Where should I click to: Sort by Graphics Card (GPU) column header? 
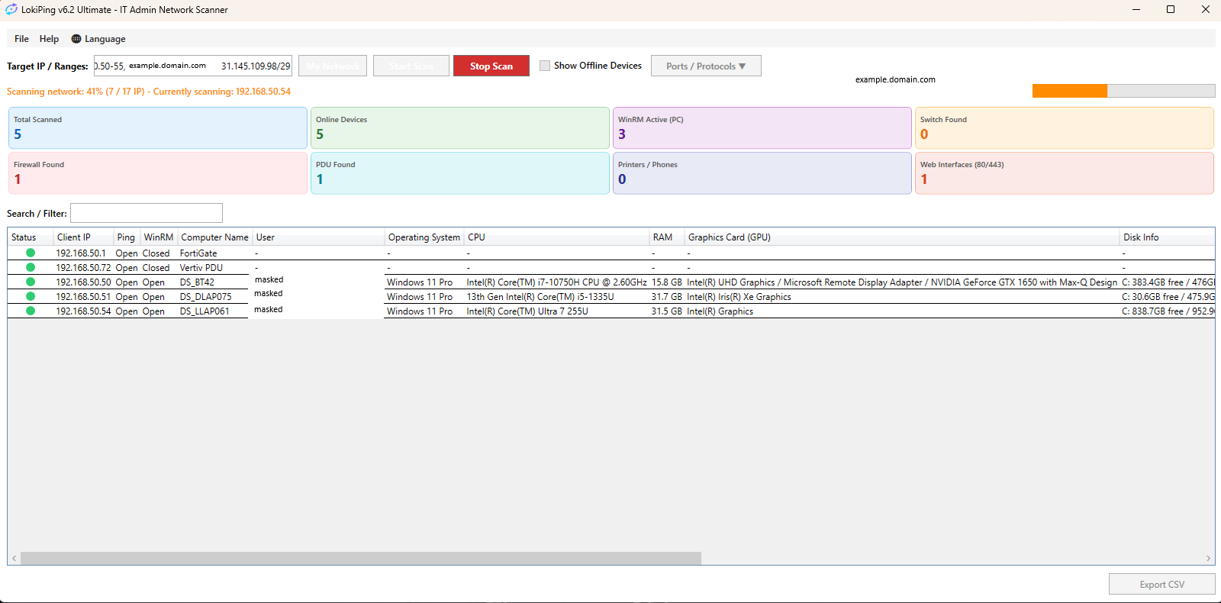[901, 237]
